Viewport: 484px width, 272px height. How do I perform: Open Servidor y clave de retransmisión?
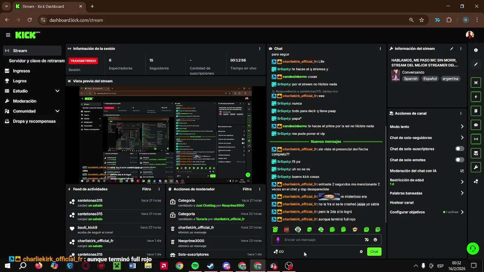tap(36, 61)
